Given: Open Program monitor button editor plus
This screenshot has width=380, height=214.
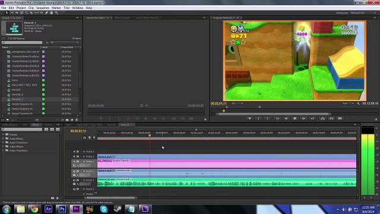Looking at the screenshot, I should 376,119.
